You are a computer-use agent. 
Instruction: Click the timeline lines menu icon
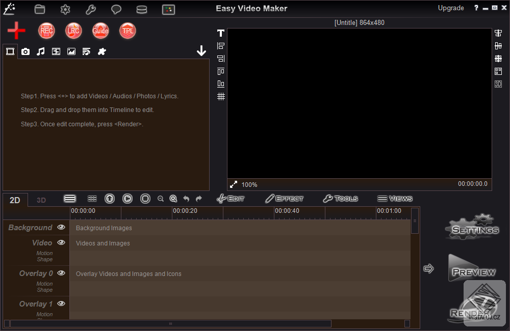point(70,199)
